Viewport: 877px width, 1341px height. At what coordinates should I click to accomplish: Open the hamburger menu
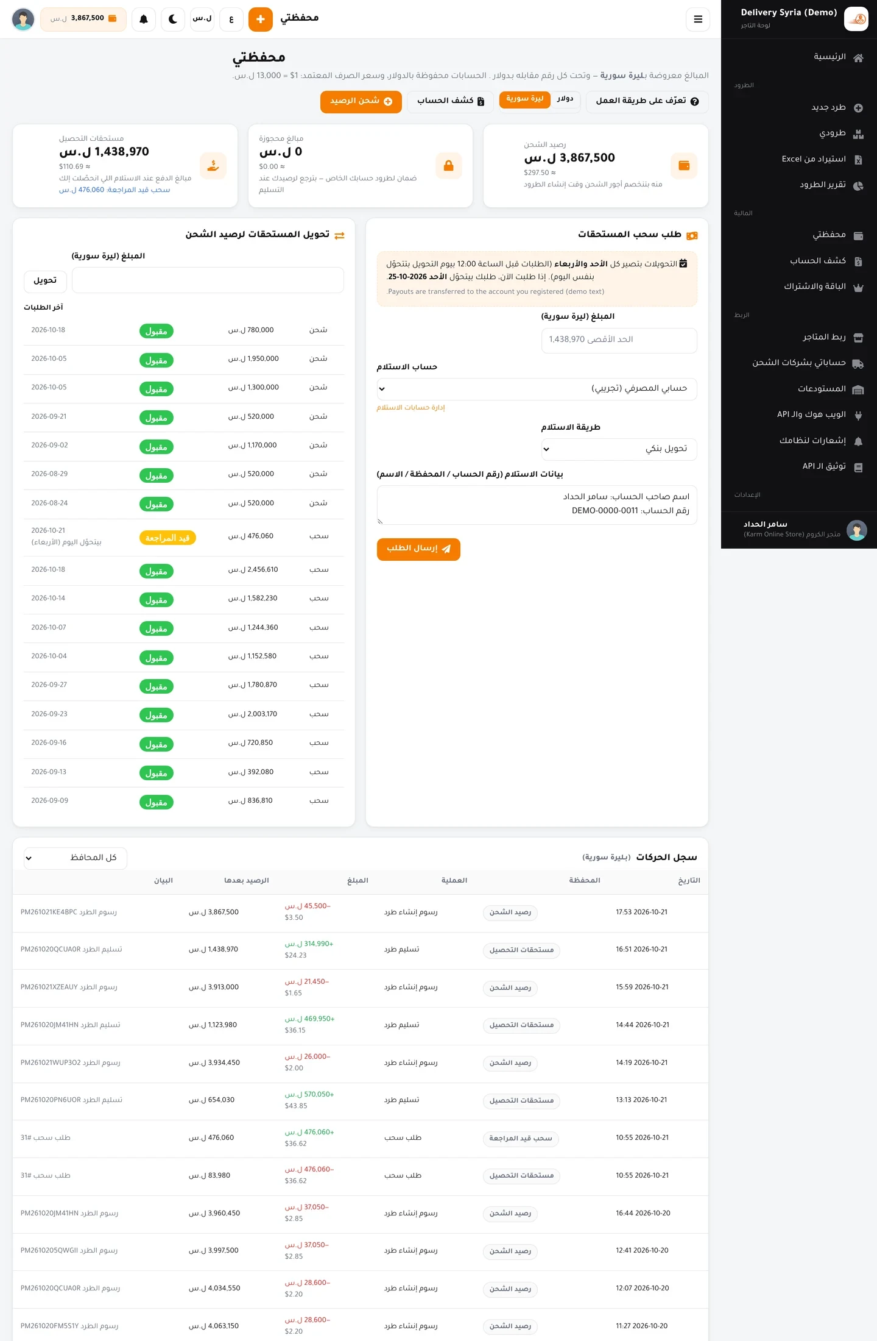[698, 20]
